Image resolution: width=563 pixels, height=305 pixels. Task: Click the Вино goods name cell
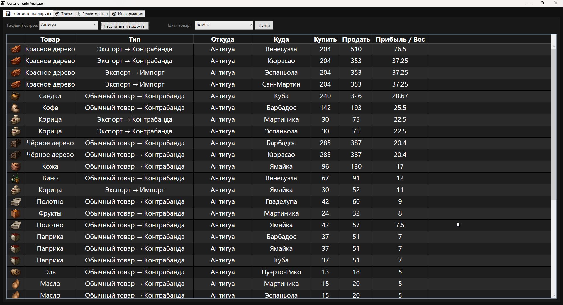pos(50,178)
